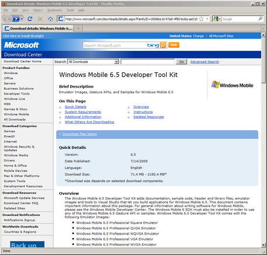267x255 pixels.
Task: Click Here to Install Silverlight link
Action: click(x=23, y=36)
